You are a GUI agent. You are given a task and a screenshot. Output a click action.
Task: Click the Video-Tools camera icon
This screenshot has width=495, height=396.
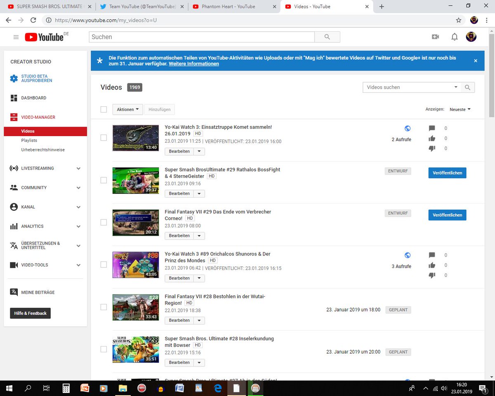point(14,265)
